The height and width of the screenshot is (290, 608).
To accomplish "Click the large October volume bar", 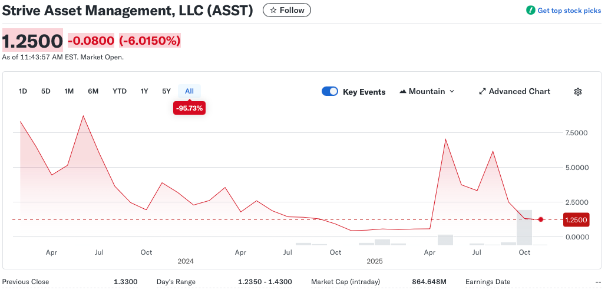I will (524, 228).
